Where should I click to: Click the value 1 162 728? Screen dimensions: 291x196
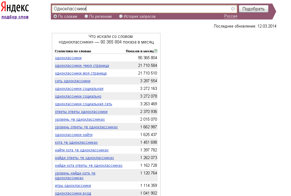pos(149,165)
